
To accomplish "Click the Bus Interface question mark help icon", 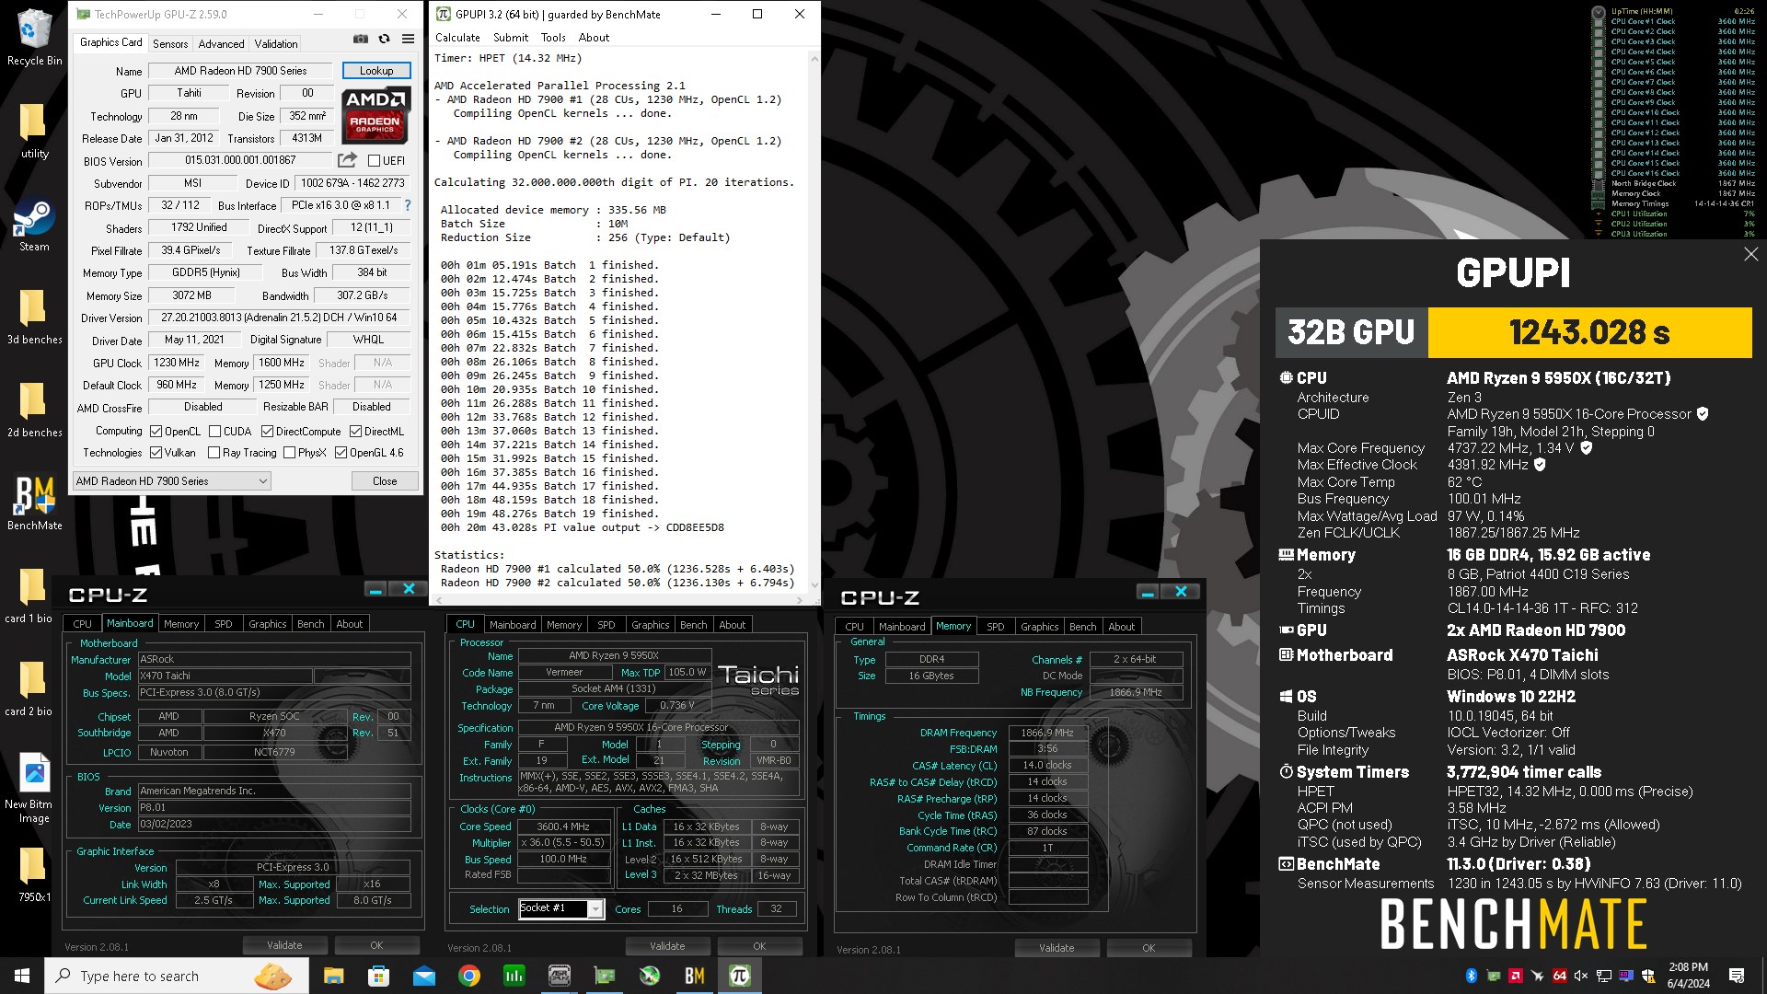I will (408, 205).
